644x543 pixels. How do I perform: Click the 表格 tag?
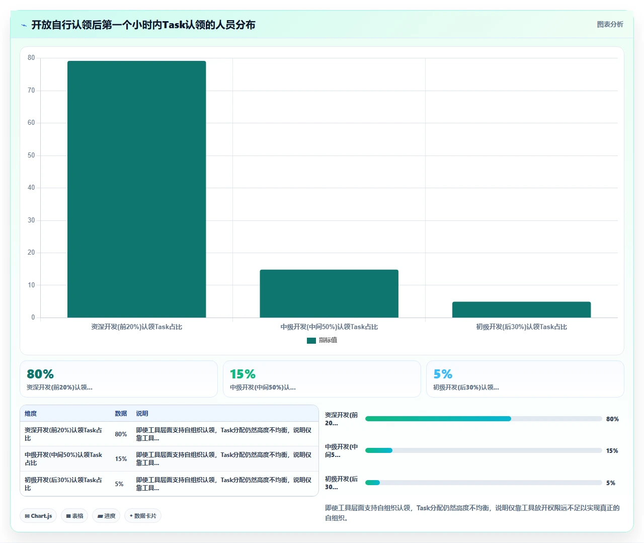[74, 516]
